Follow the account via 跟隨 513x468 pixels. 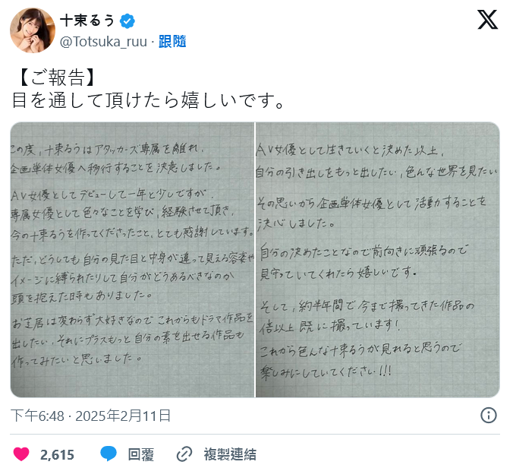(x=172, y=42)
